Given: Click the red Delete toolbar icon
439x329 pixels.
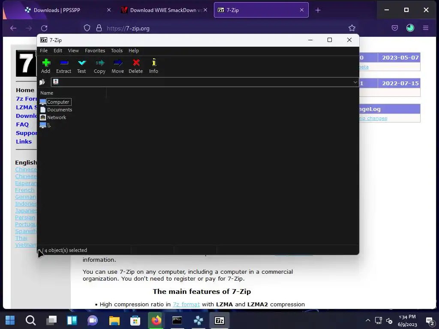Looking at the screenshot, I should tap(136, 66).
